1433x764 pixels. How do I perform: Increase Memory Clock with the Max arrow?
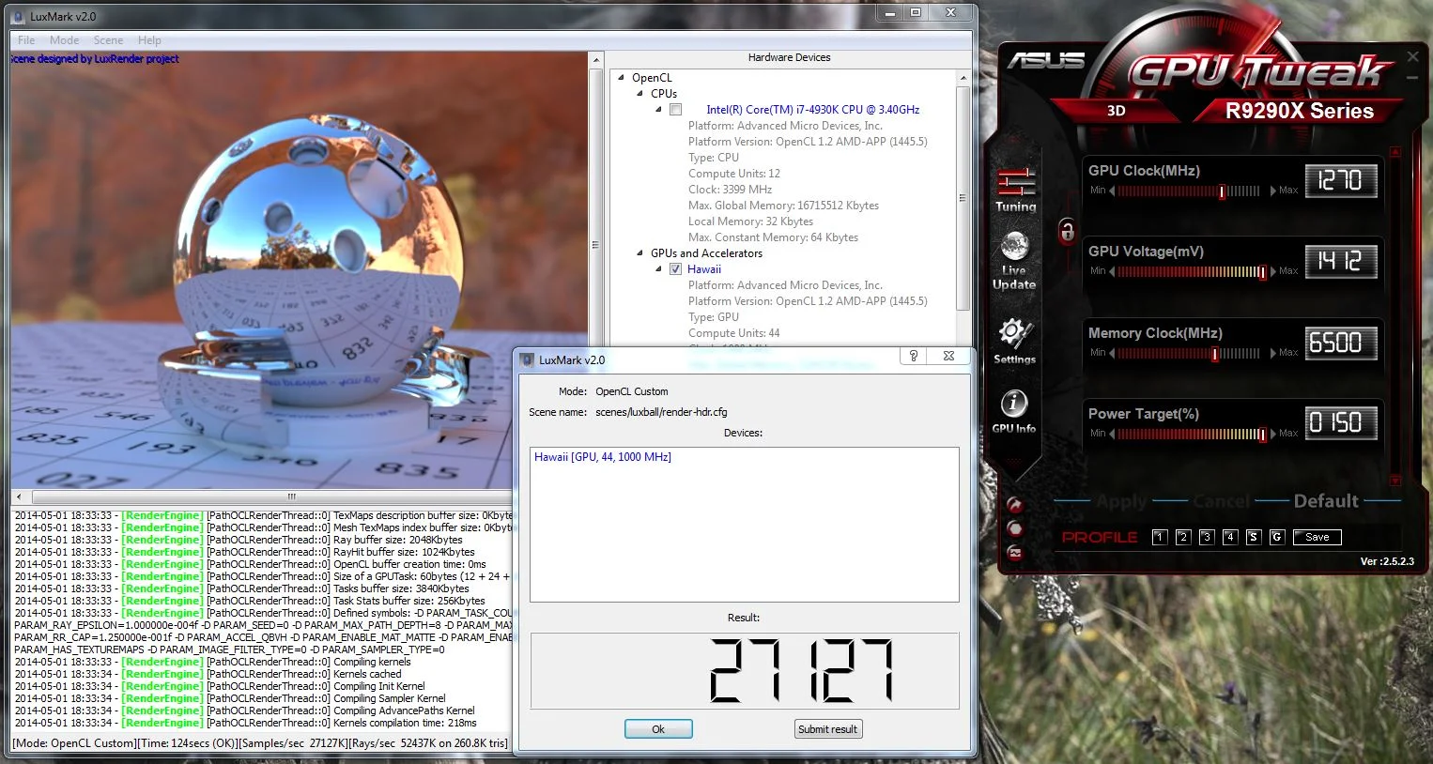[x=1272, y=353]
